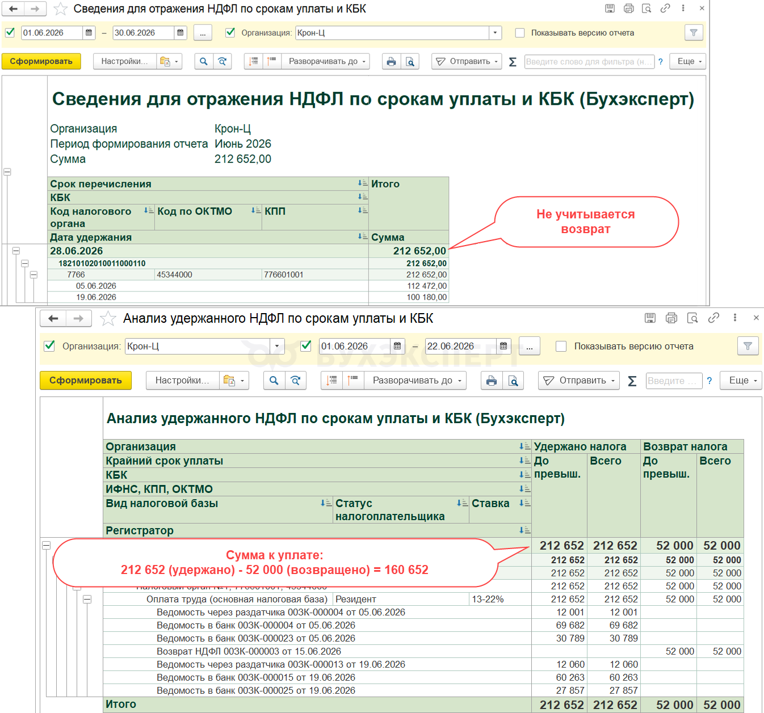Click sum sigma icon in top toolbar
764x713 pixels.
tap(513, 62)
